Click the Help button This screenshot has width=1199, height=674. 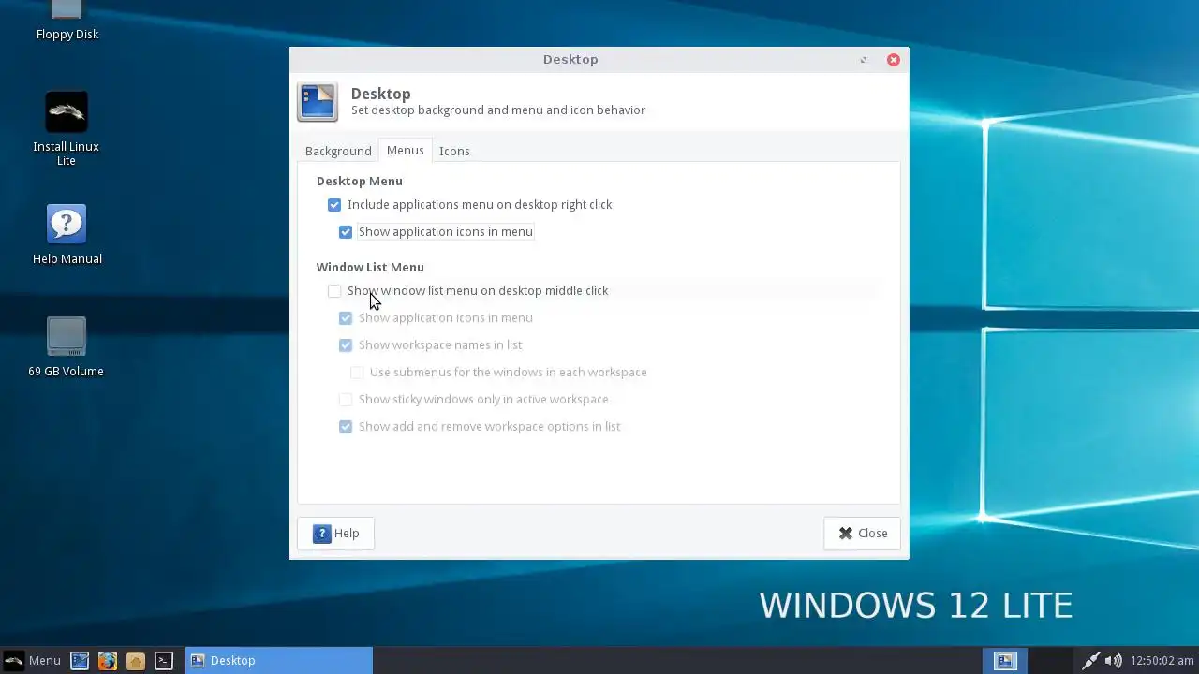[x=335, y=533]
